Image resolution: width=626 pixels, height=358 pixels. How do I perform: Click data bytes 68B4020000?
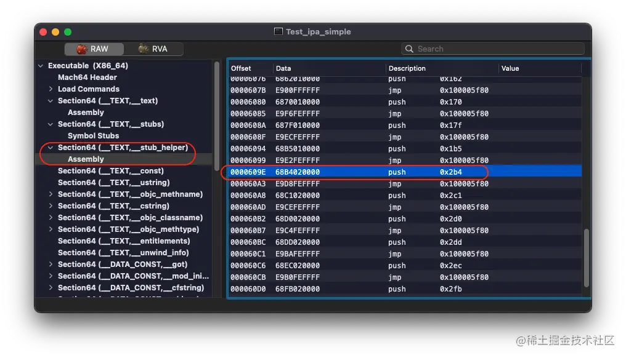click(298, 172)
